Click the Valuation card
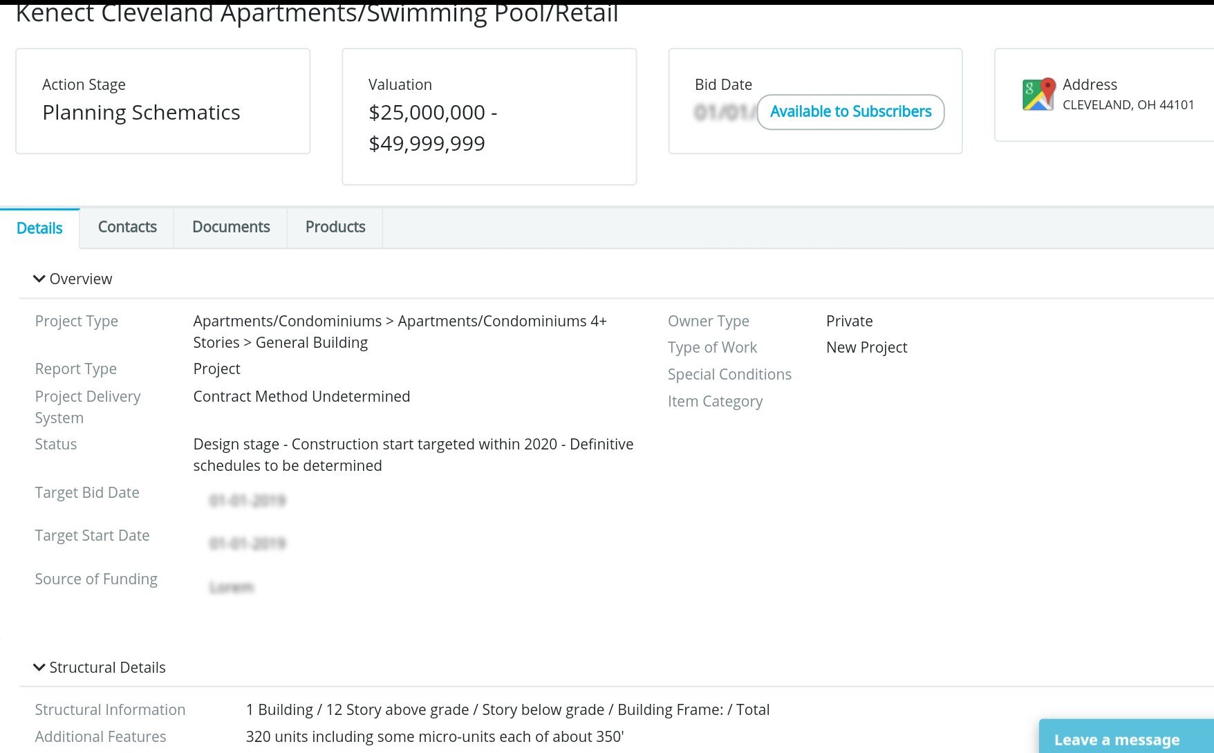The image size is (1214, 753). (x=489, y=116)
